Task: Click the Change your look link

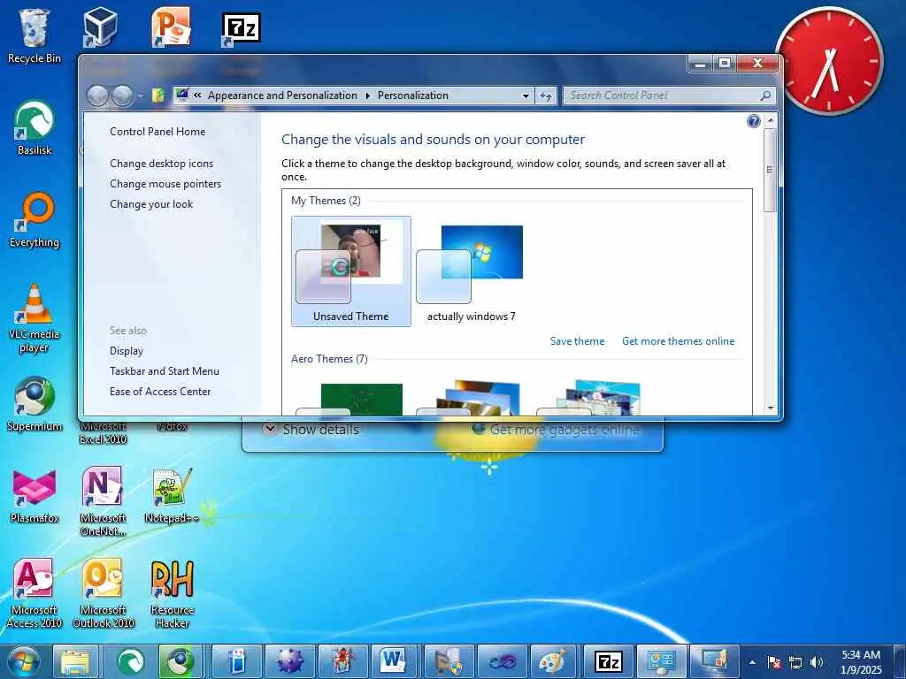Action: tap(151, 204)
